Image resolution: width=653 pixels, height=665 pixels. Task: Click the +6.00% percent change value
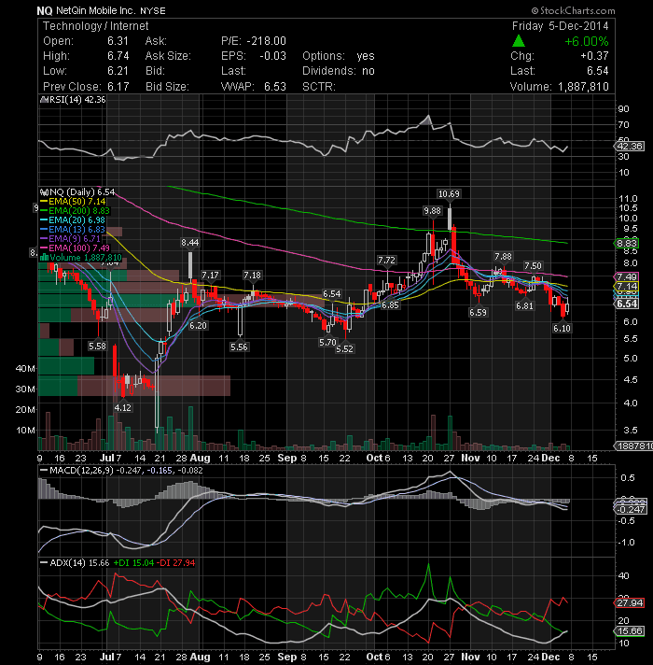(587, 41)
